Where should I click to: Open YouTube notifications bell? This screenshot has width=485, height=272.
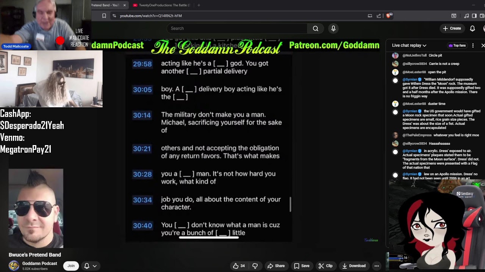coord(472,28)
